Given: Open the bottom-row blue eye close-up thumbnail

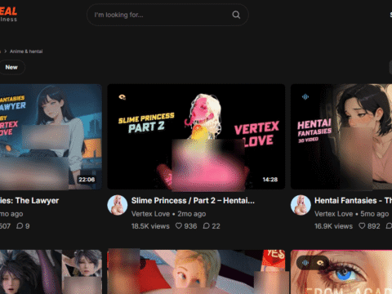Looking at the screenshot, I should click(x=341, y=272).
